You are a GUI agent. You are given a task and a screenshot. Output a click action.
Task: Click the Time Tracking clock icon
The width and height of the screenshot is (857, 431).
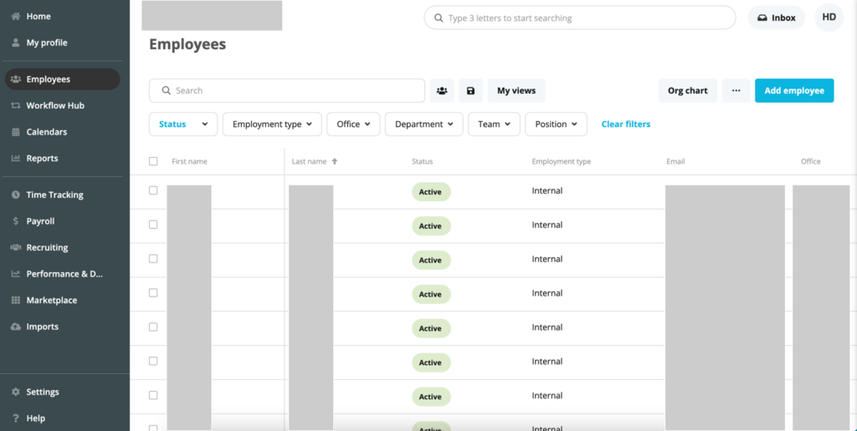15,195
